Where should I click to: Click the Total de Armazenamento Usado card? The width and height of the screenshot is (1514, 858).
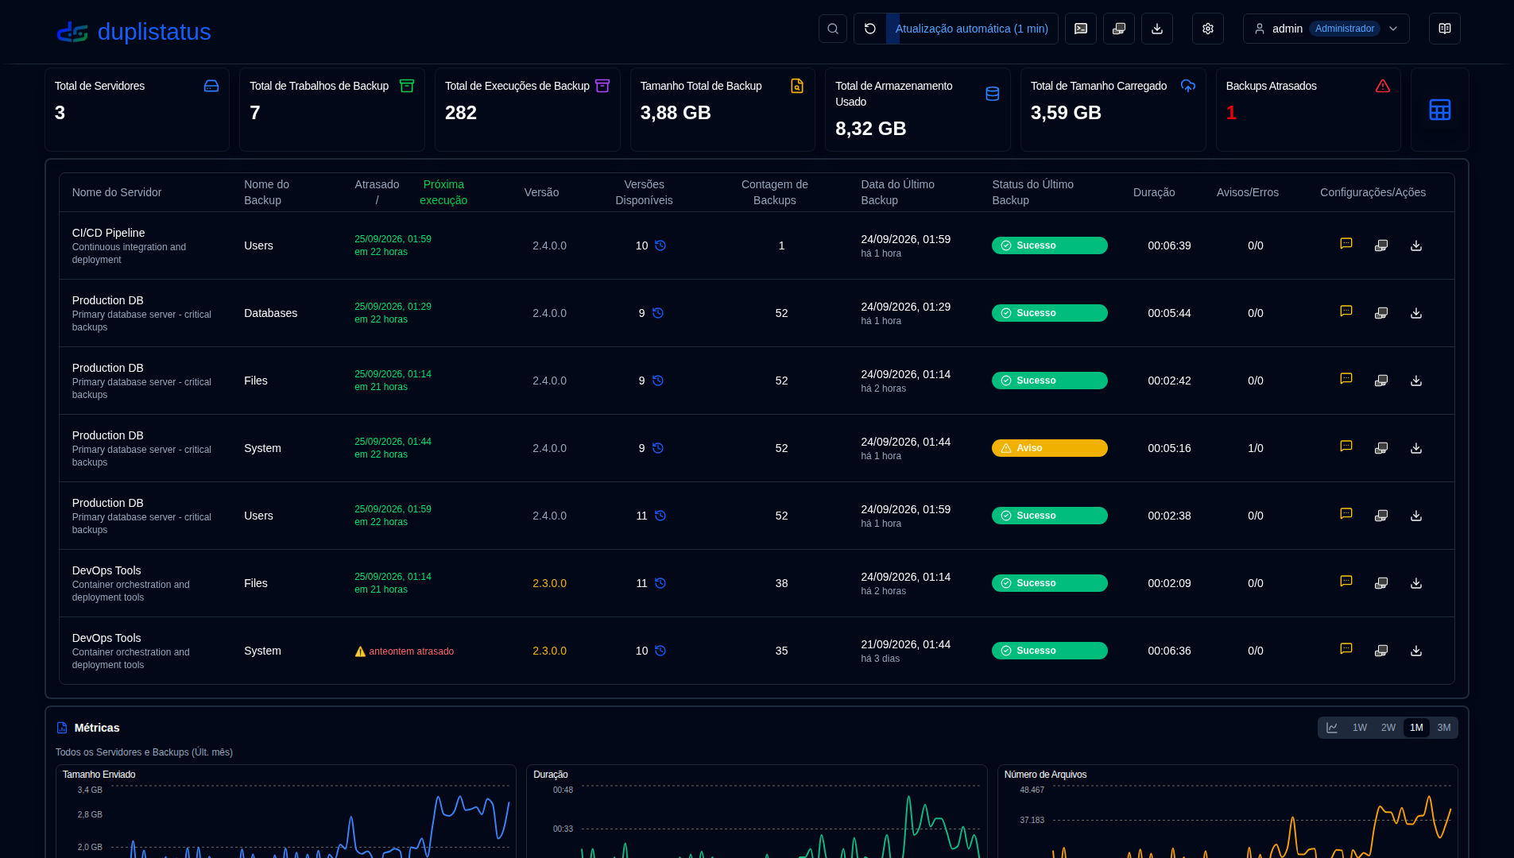coord(918,110)
